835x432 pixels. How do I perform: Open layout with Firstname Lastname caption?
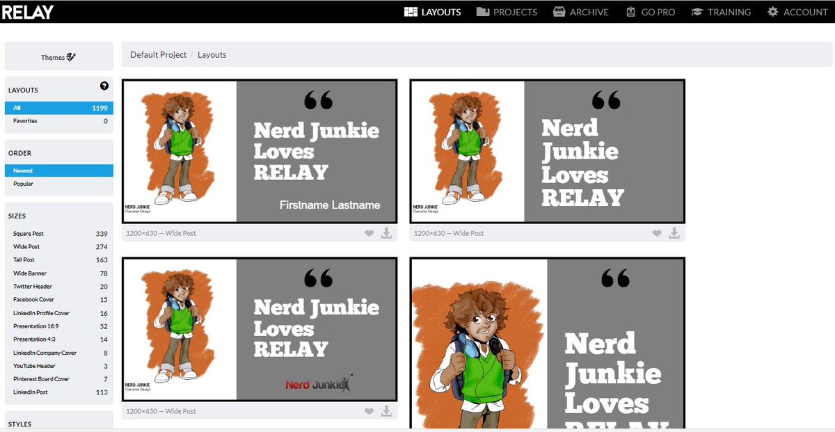pos(260,151)
